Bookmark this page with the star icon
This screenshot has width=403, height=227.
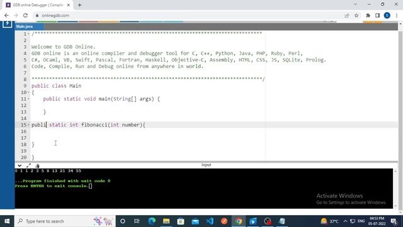[356, 15]
